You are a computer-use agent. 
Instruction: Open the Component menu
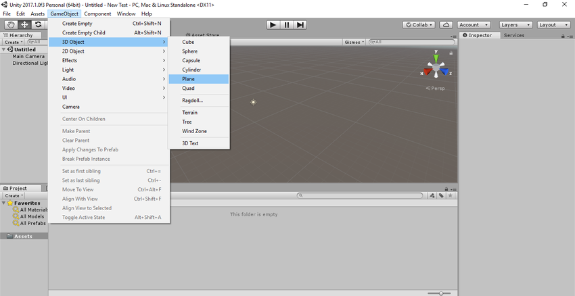tap(97, 14)
